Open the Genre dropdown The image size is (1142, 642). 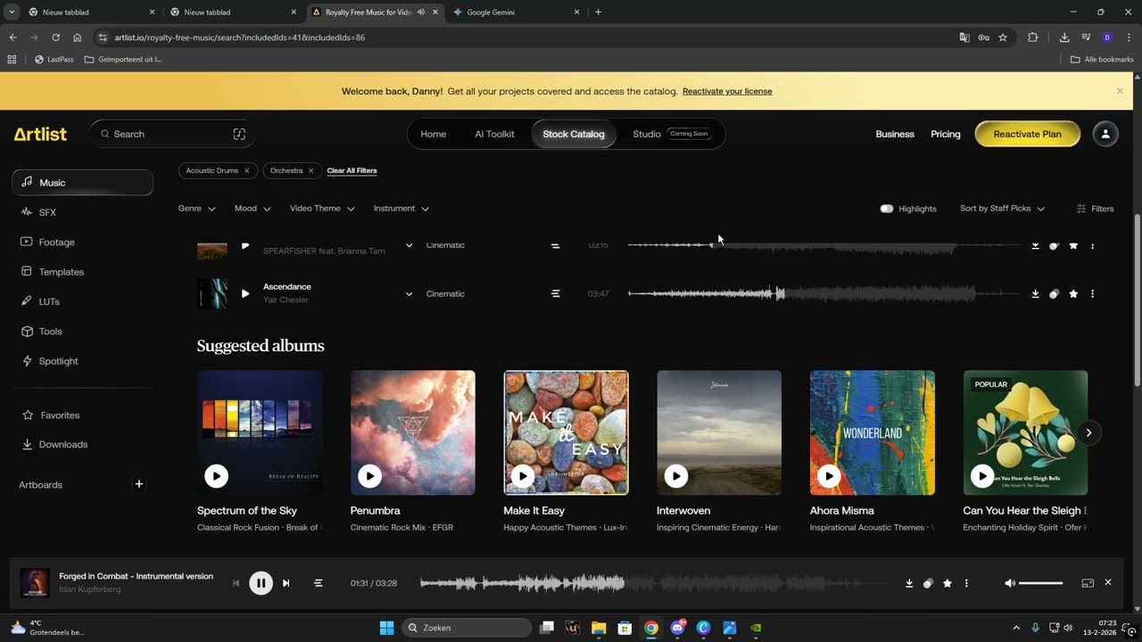[196, 209]
